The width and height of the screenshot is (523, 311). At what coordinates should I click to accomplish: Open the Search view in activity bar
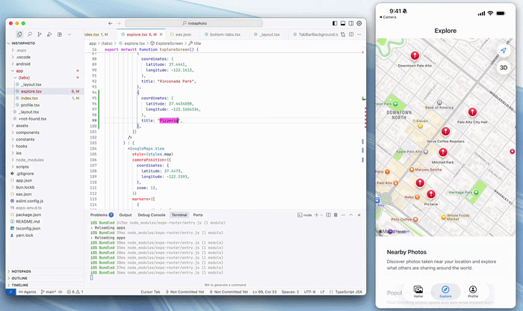click(x=29, y=34)
